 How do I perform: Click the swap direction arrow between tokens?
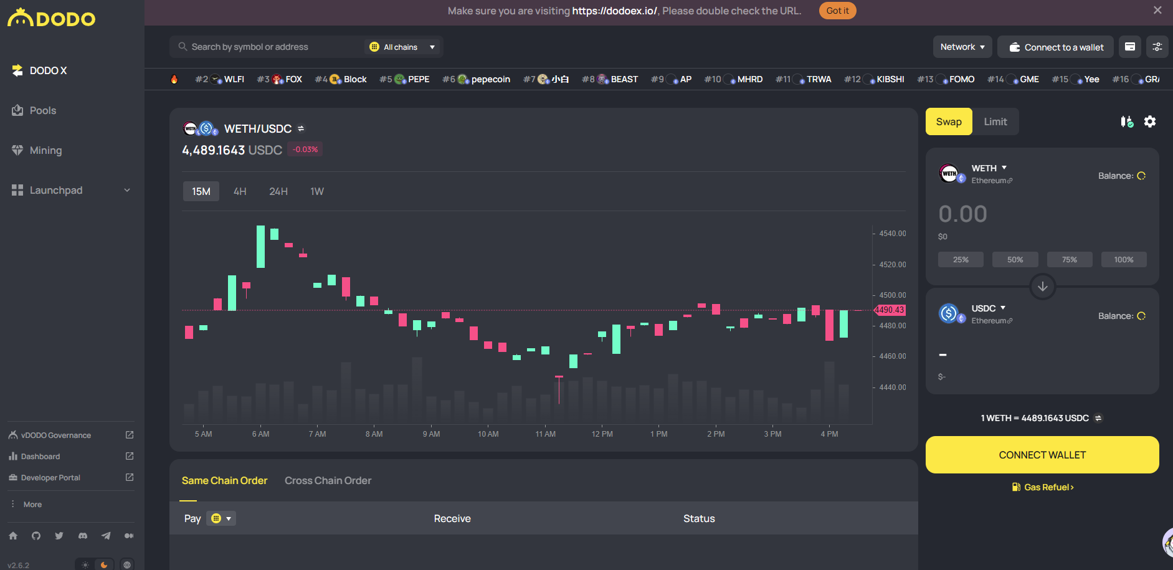point(1042,287)
